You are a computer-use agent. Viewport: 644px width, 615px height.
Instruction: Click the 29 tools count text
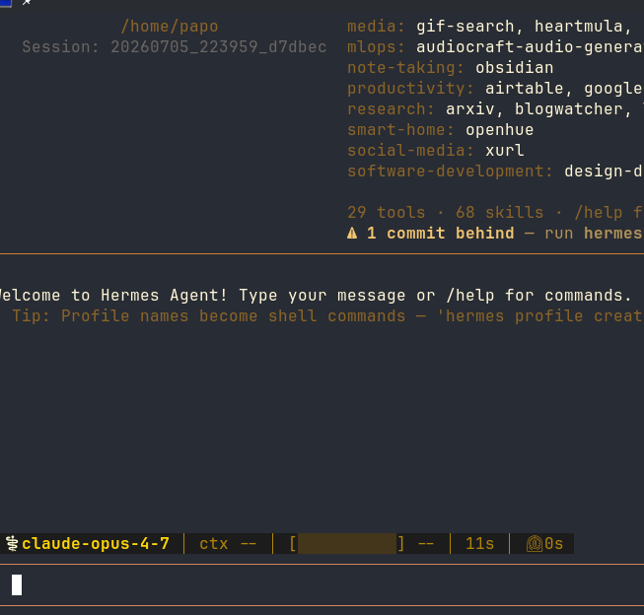[386, 213]
